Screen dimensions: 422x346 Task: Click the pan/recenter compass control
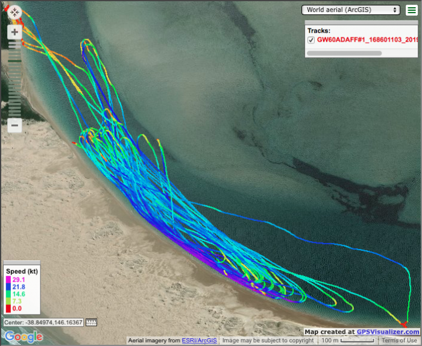(15, 13)
